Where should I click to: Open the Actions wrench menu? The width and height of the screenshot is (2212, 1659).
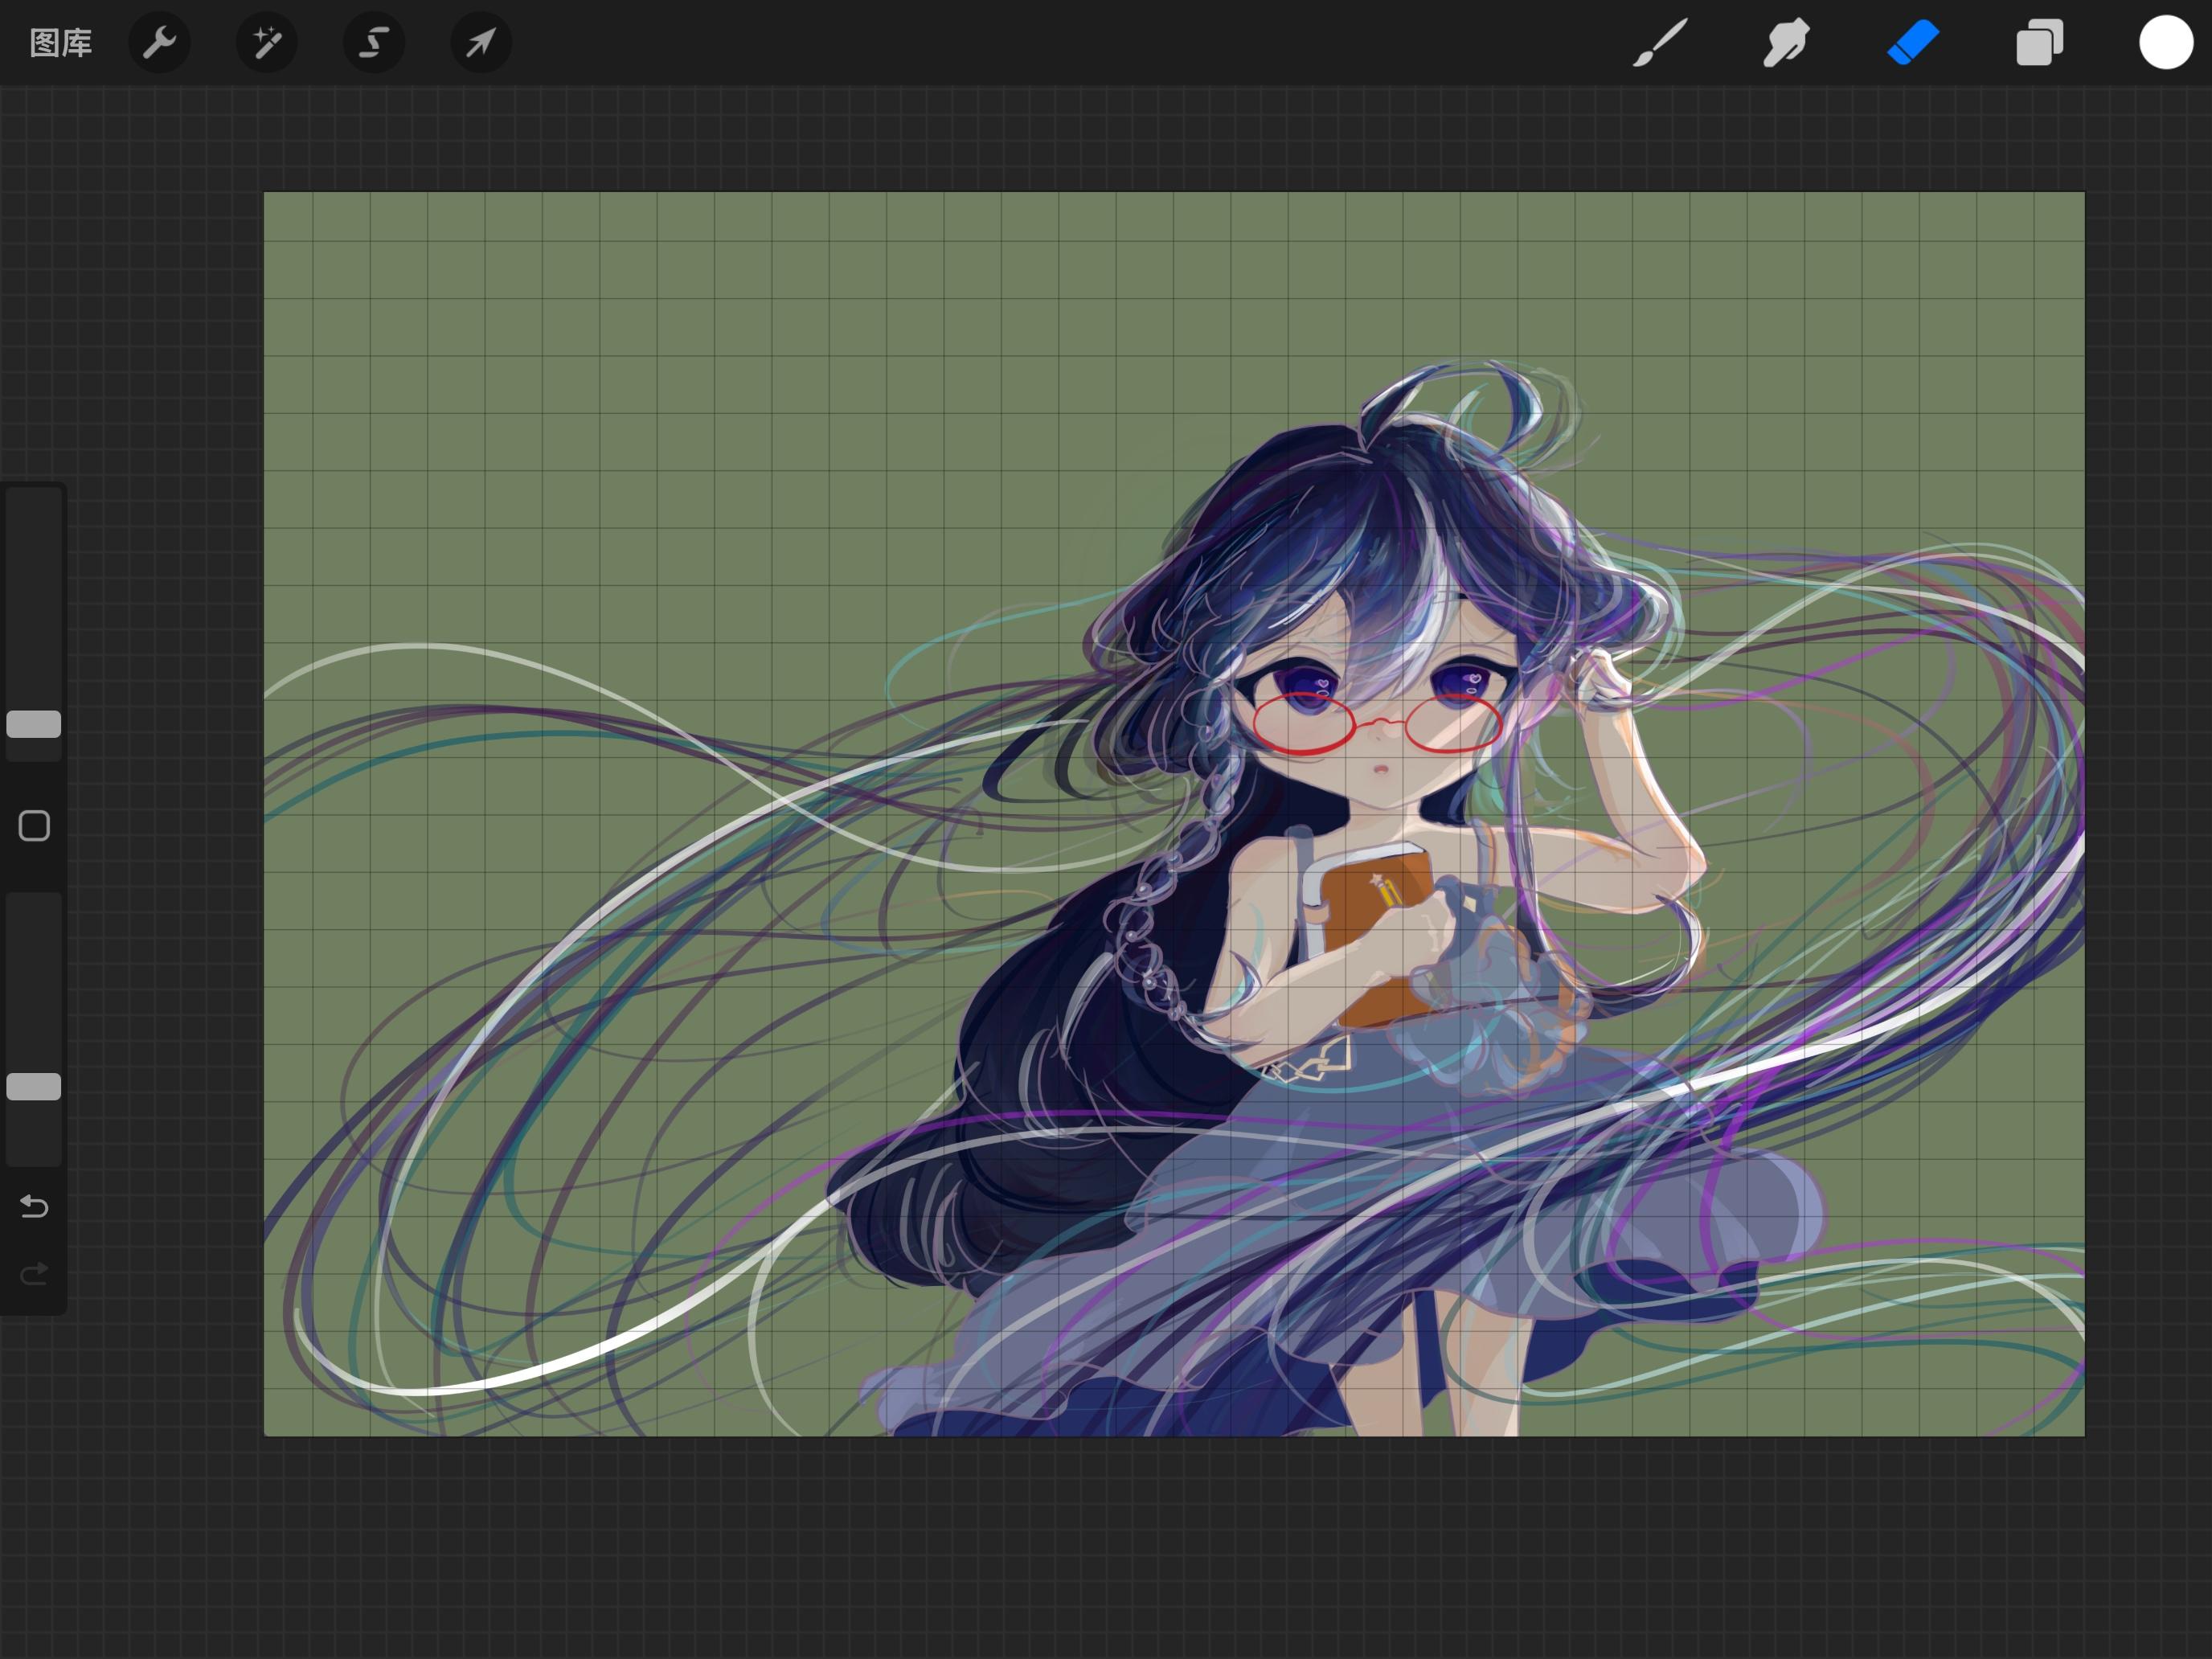[160, 43]
